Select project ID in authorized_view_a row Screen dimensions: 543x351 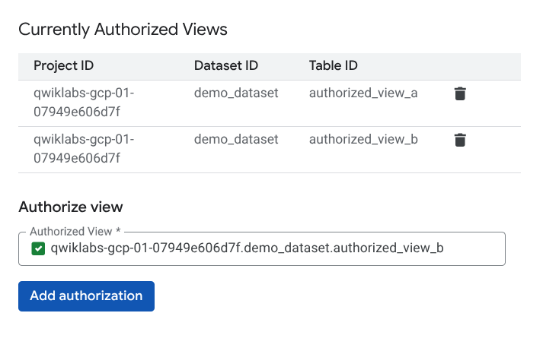(84, 103)
